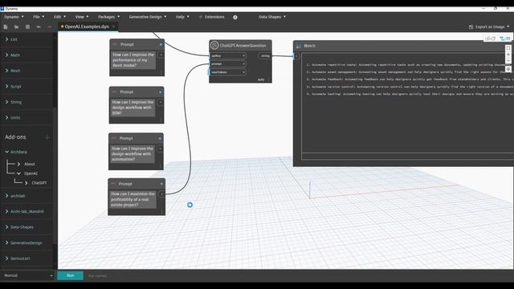This screenshot has height=289, width=514.
Task: Open the Packages menu
Action: pyautogui.click(x=109, y=17)
